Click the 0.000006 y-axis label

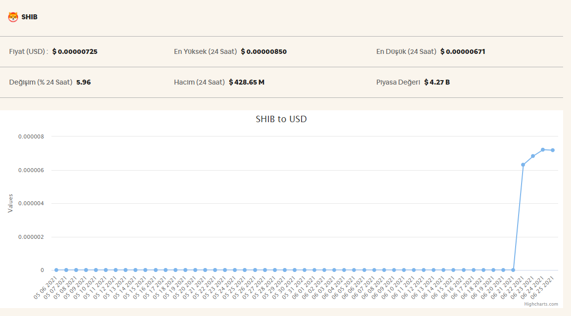pyautogui.click(x=31, y=170)
